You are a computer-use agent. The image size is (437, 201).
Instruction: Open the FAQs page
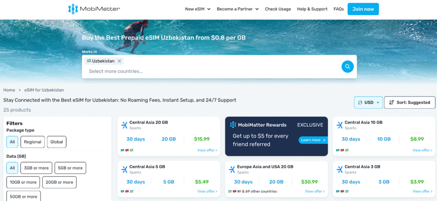(x=338, y=9)
